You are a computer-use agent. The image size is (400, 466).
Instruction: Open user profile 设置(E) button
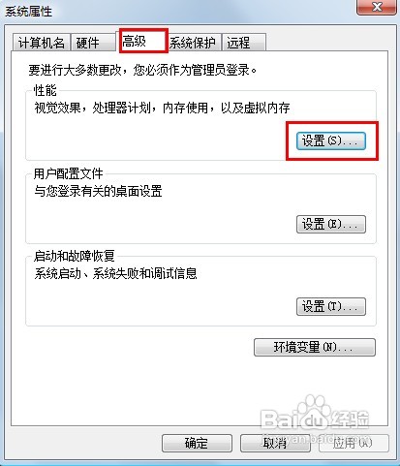[x=331, y=224]
